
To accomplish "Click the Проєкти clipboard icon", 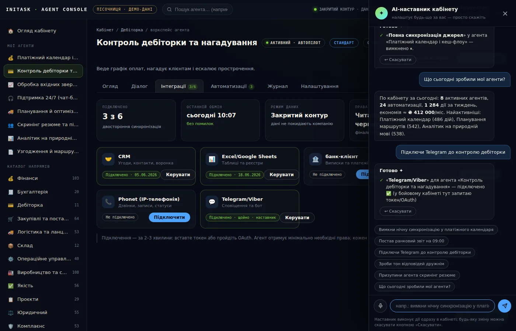I will (x=11, y=299).
